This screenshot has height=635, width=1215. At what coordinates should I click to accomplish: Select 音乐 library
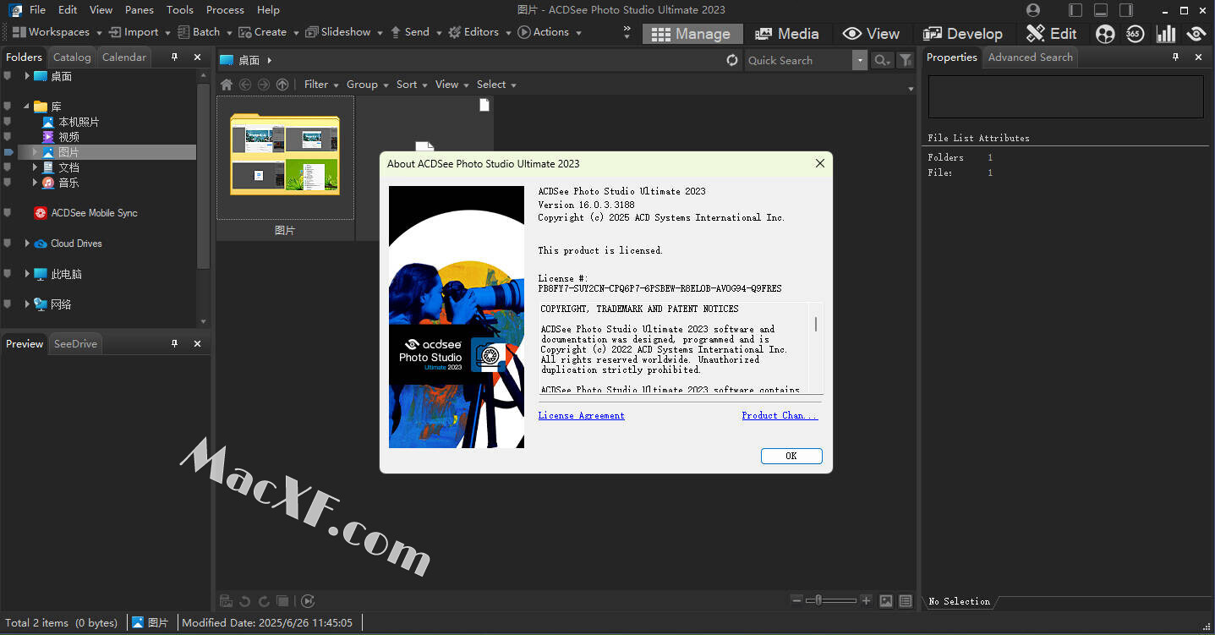(68, 183)
